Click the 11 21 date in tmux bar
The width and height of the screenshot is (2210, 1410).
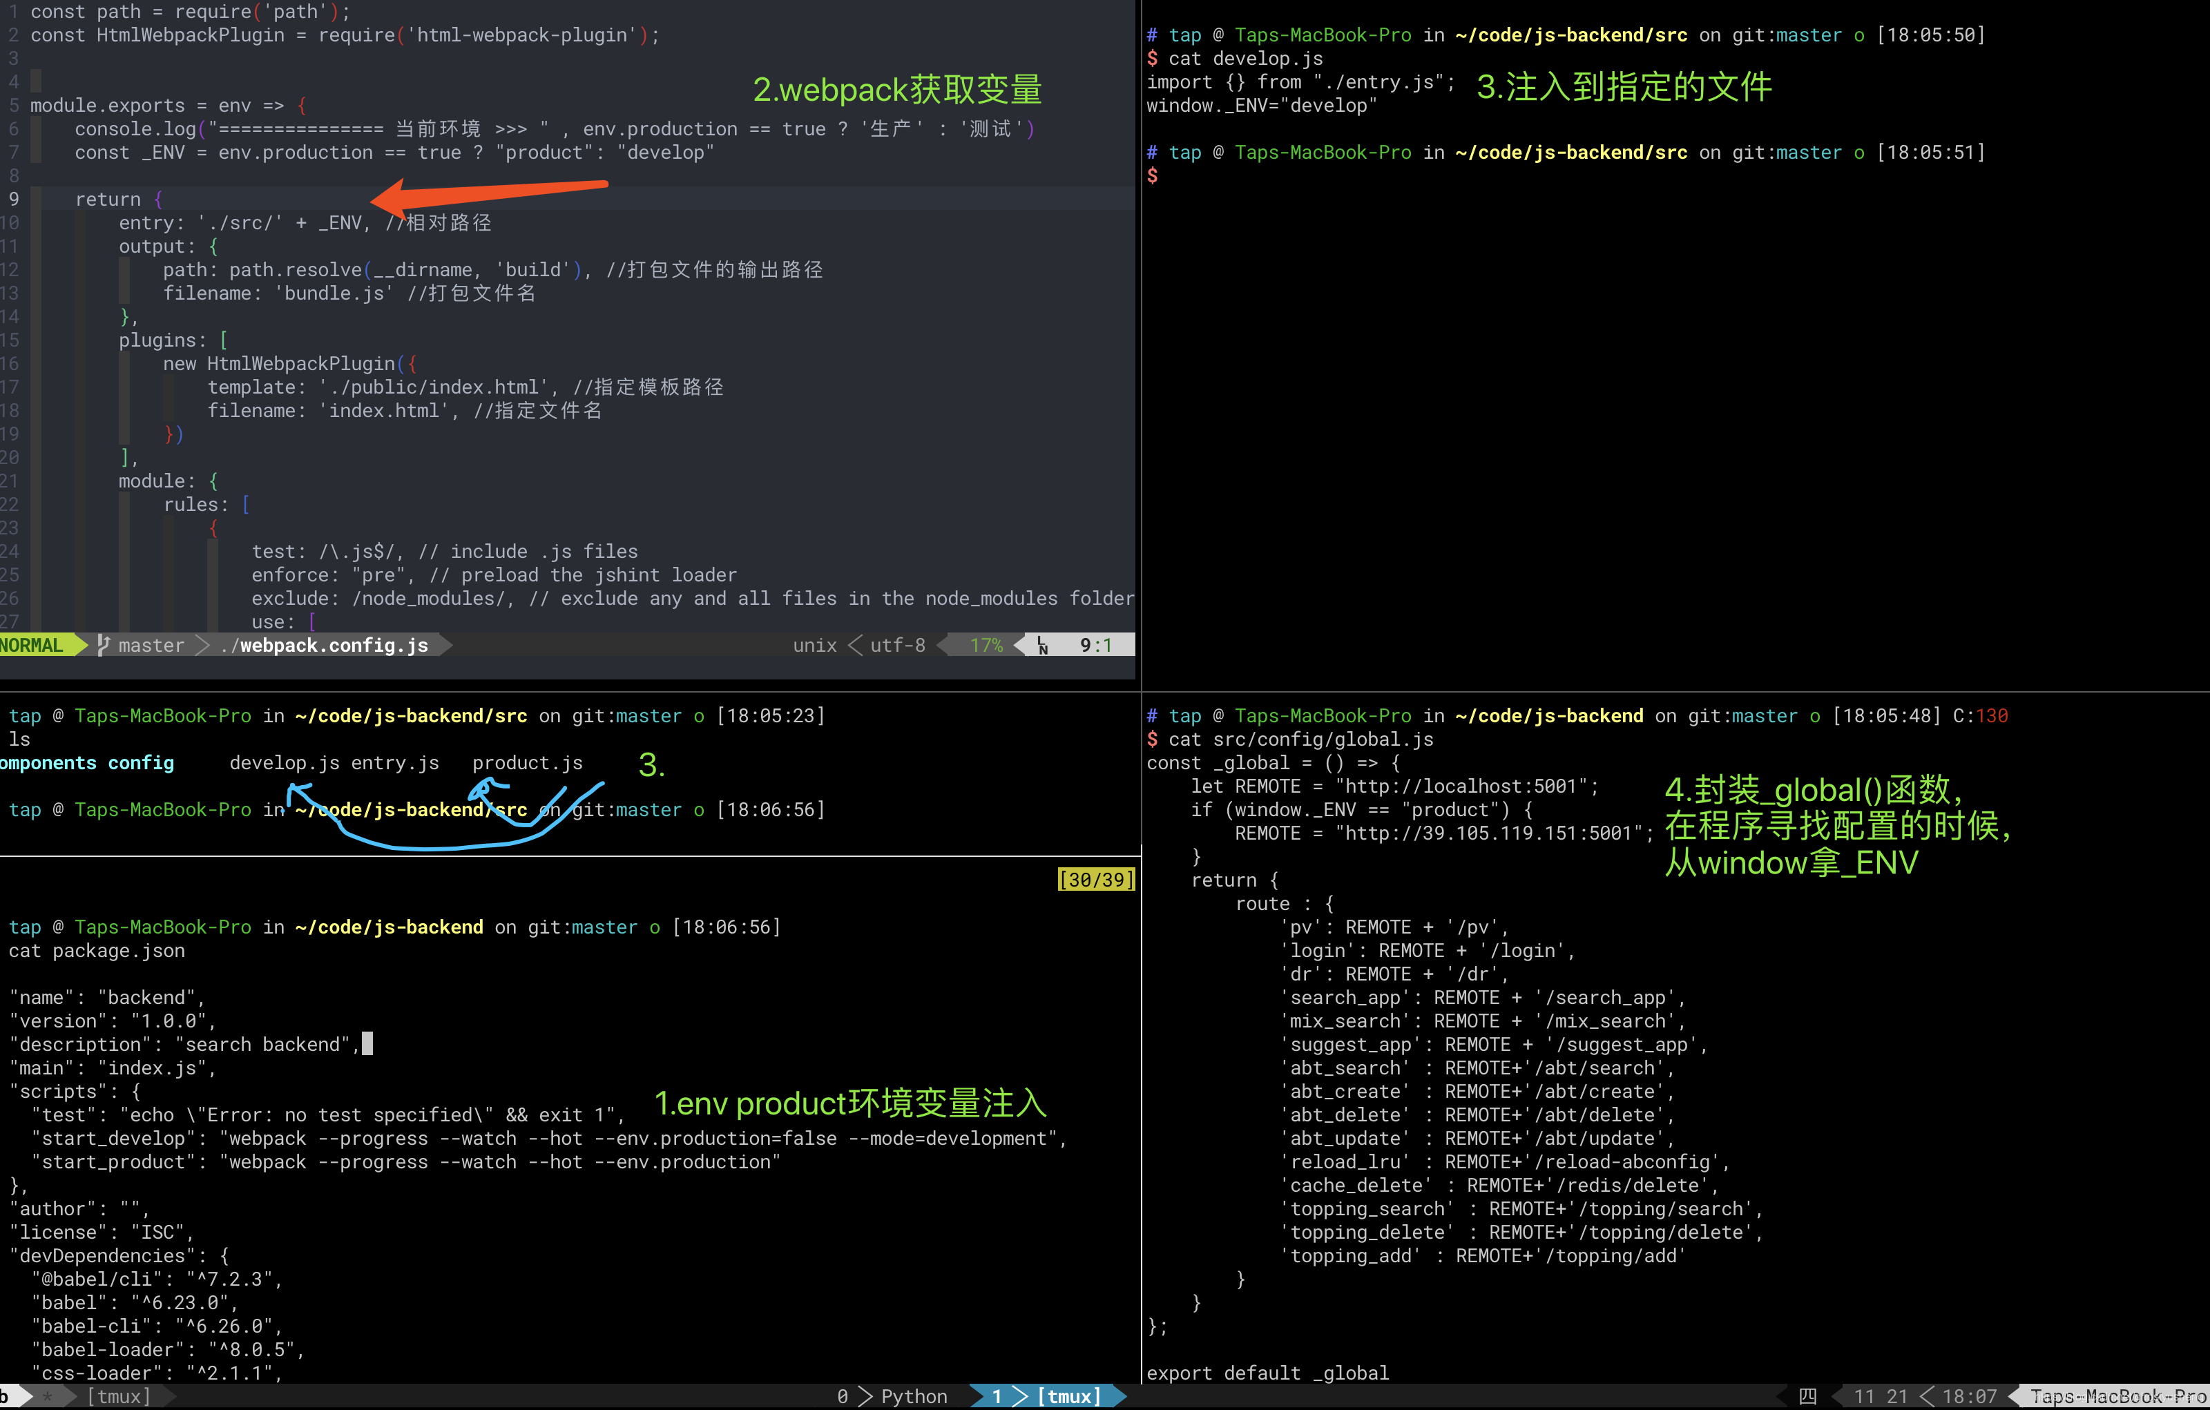click(x=1881, y=1396)
